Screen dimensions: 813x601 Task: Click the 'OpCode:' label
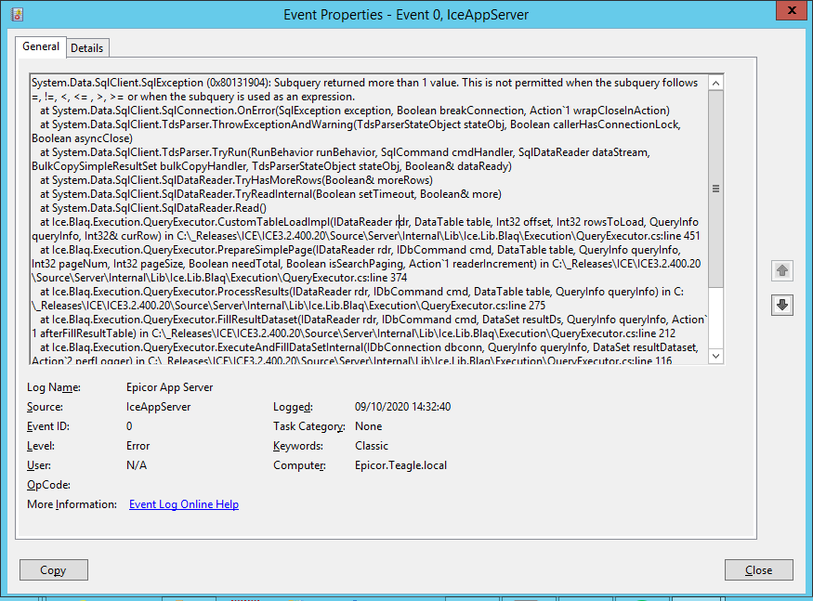pyautogui.click(x=48, y=485)
